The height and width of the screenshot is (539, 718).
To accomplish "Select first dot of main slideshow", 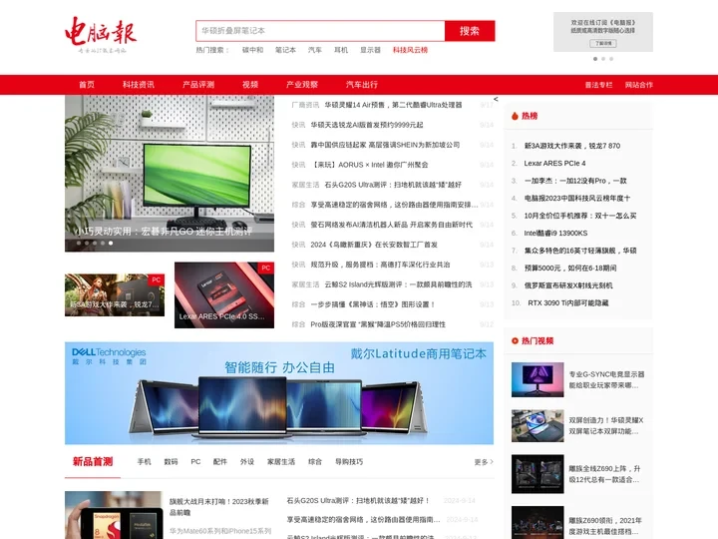I will 79,243.
